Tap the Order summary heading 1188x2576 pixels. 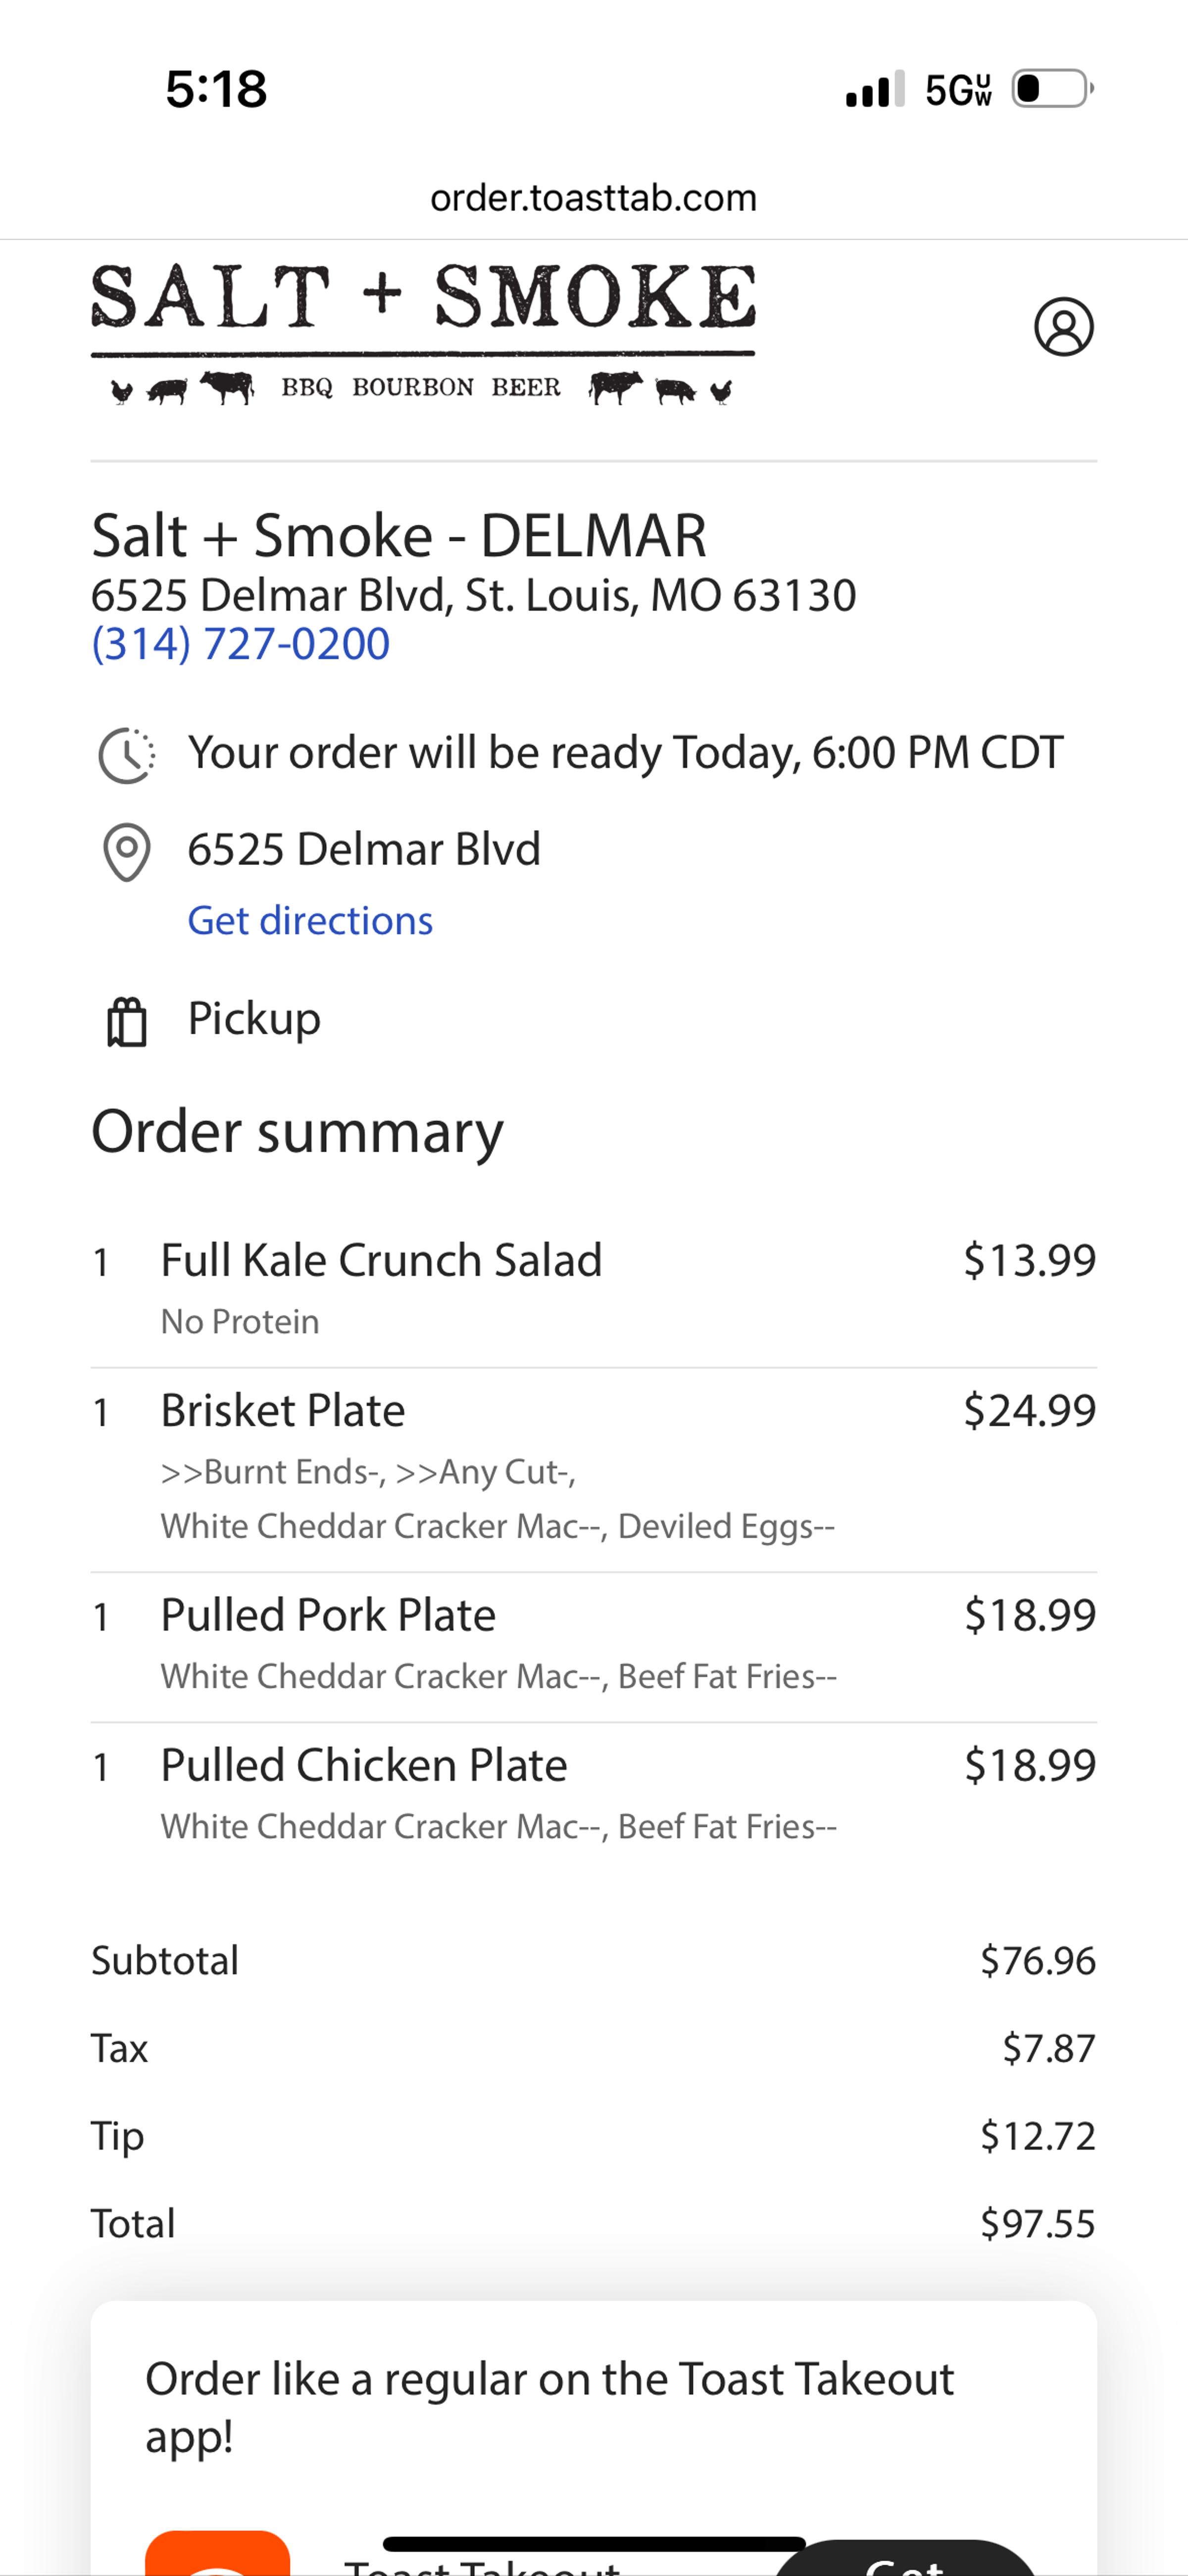(x=297, y=1132)
